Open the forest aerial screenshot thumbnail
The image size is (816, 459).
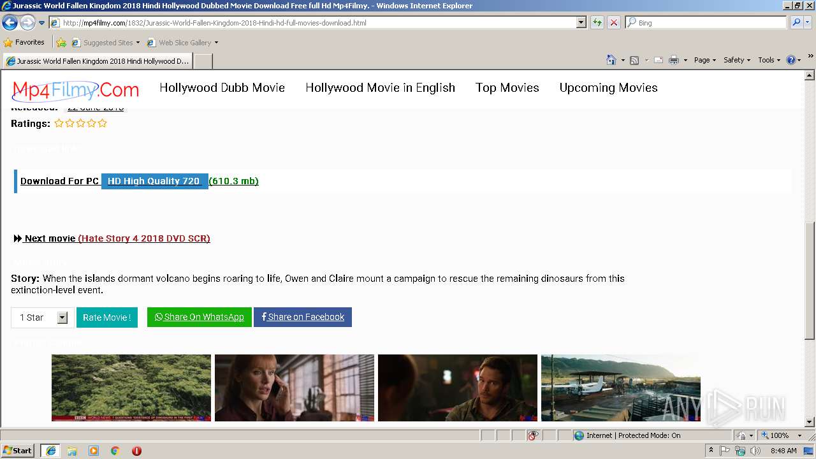131,388
